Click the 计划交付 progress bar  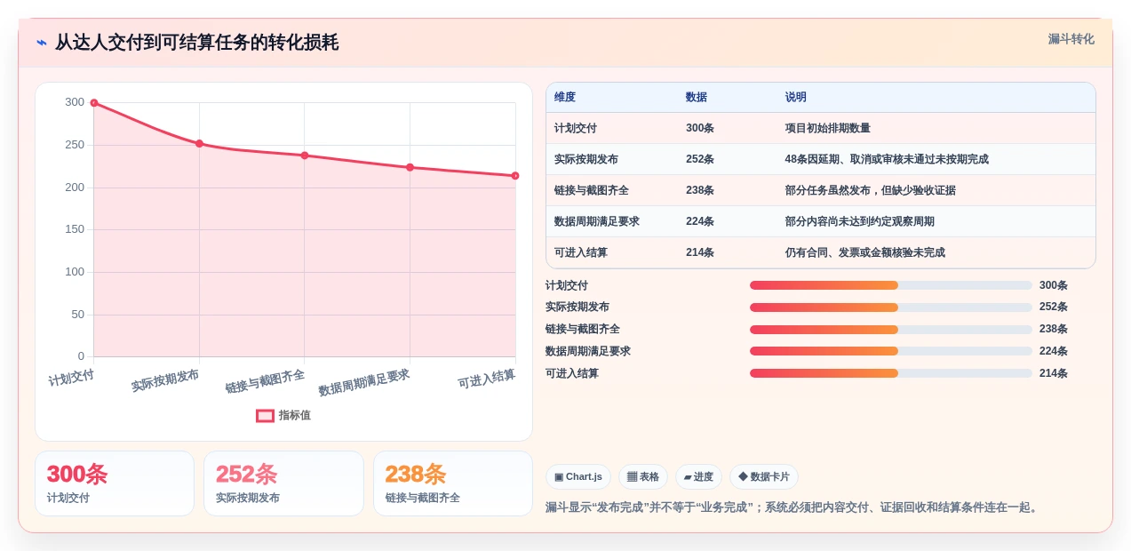891,285
